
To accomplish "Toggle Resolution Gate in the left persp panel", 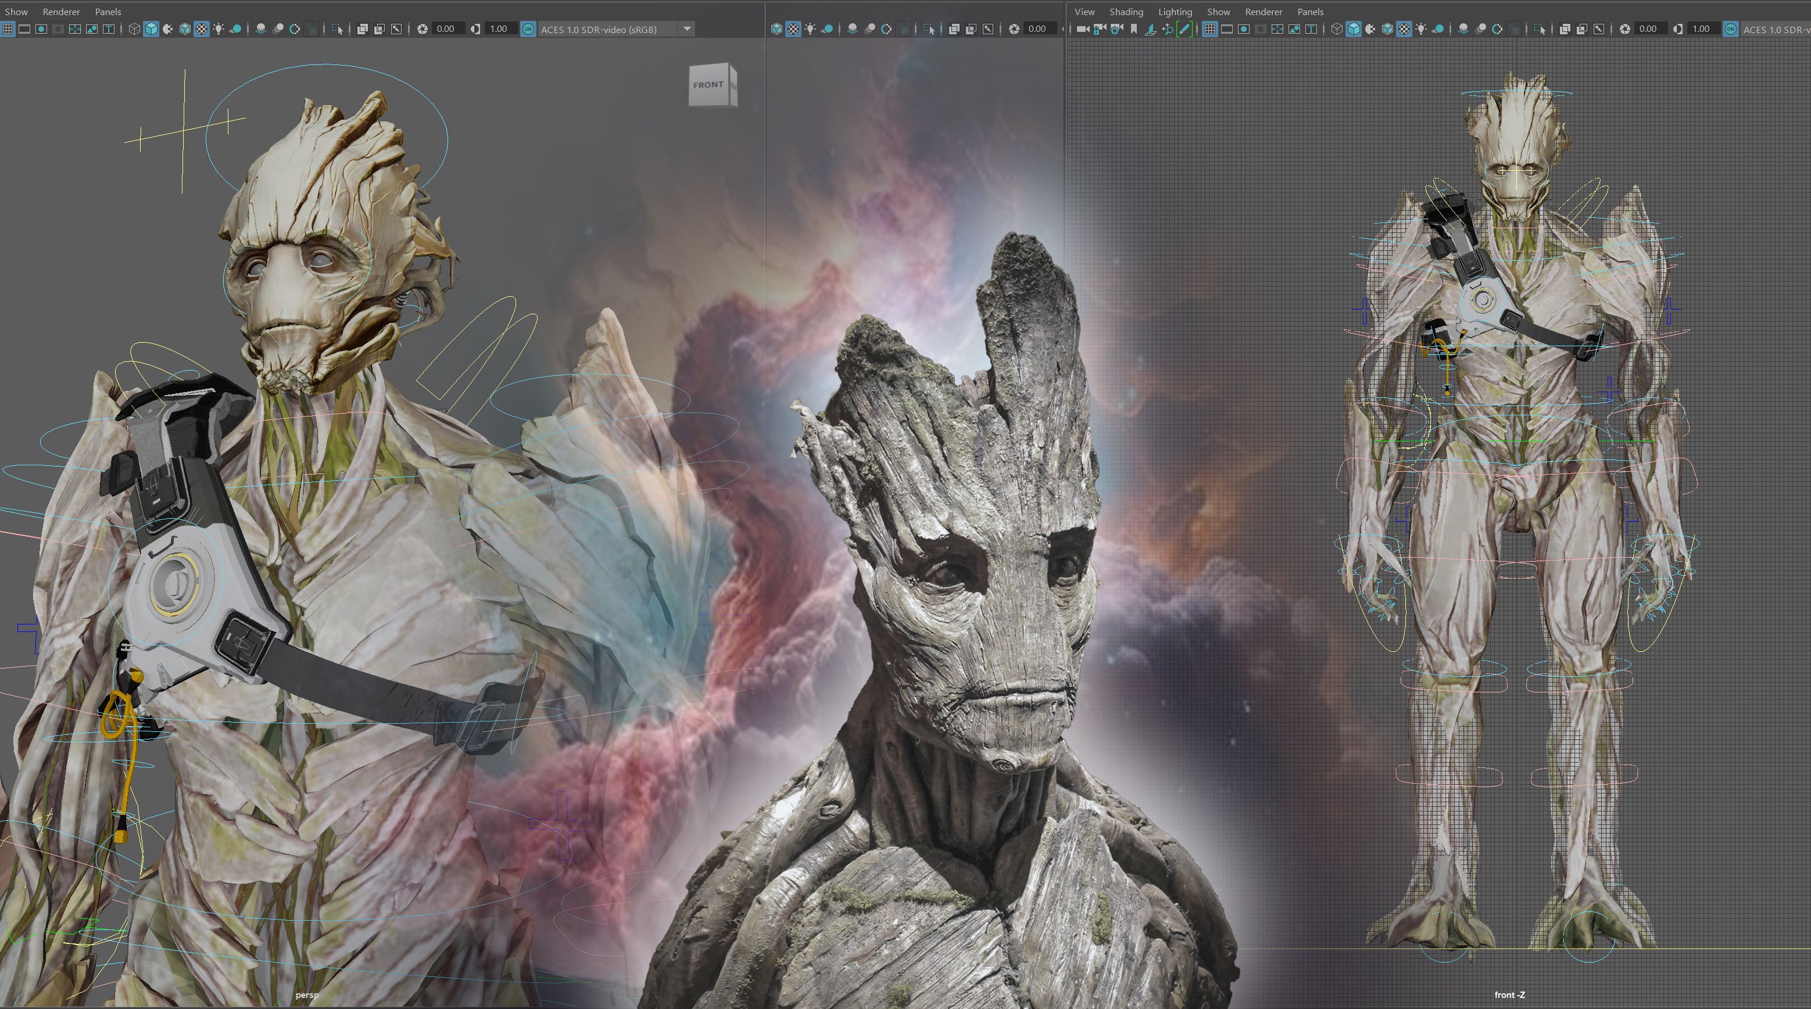I will tap(41, 29).
